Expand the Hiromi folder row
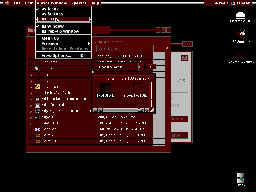This screenshot has width=256, height=192. (x=31, y=81)
